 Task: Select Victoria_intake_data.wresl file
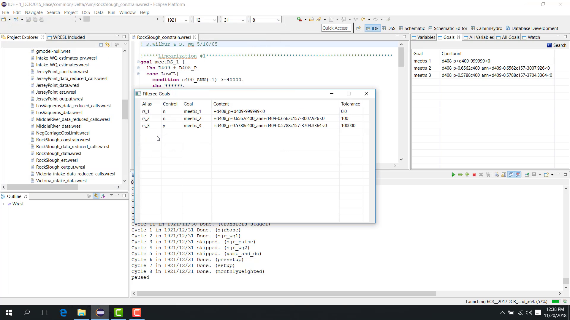click(61, 180)
